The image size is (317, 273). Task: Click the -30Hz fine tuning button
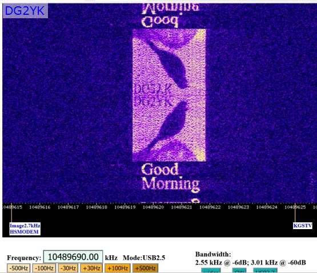(69, 268)
